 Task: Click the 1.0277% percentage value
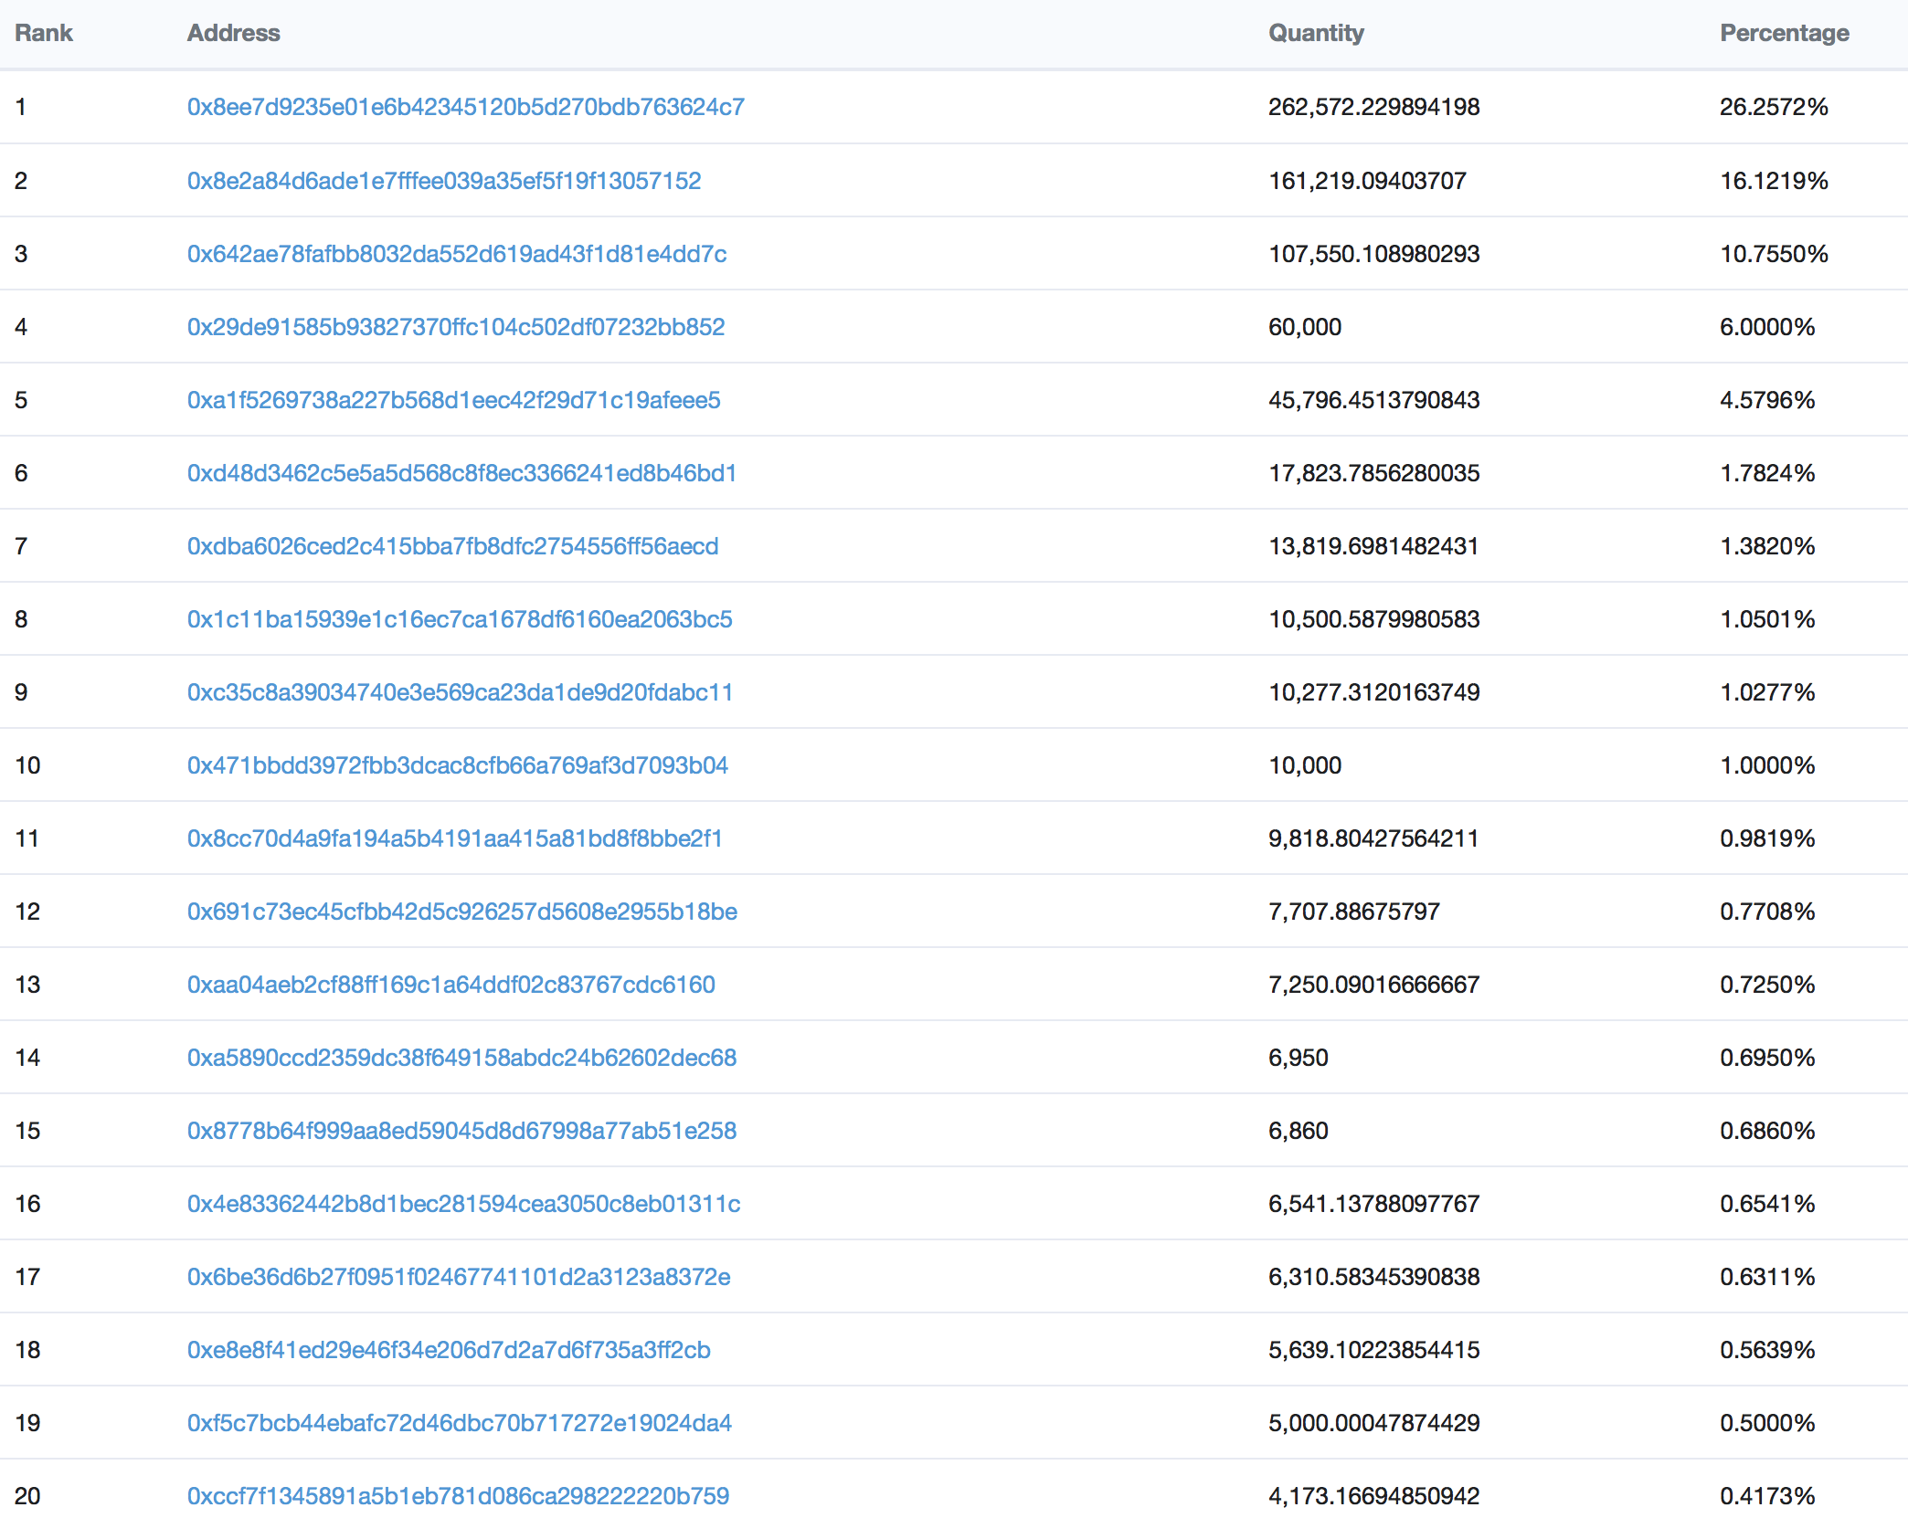tap(1767, 692)
